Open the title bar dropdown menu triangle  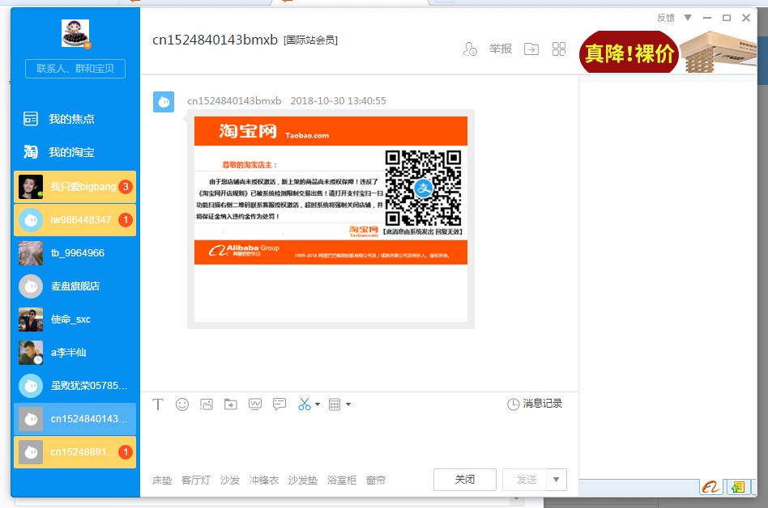point(688,18)
